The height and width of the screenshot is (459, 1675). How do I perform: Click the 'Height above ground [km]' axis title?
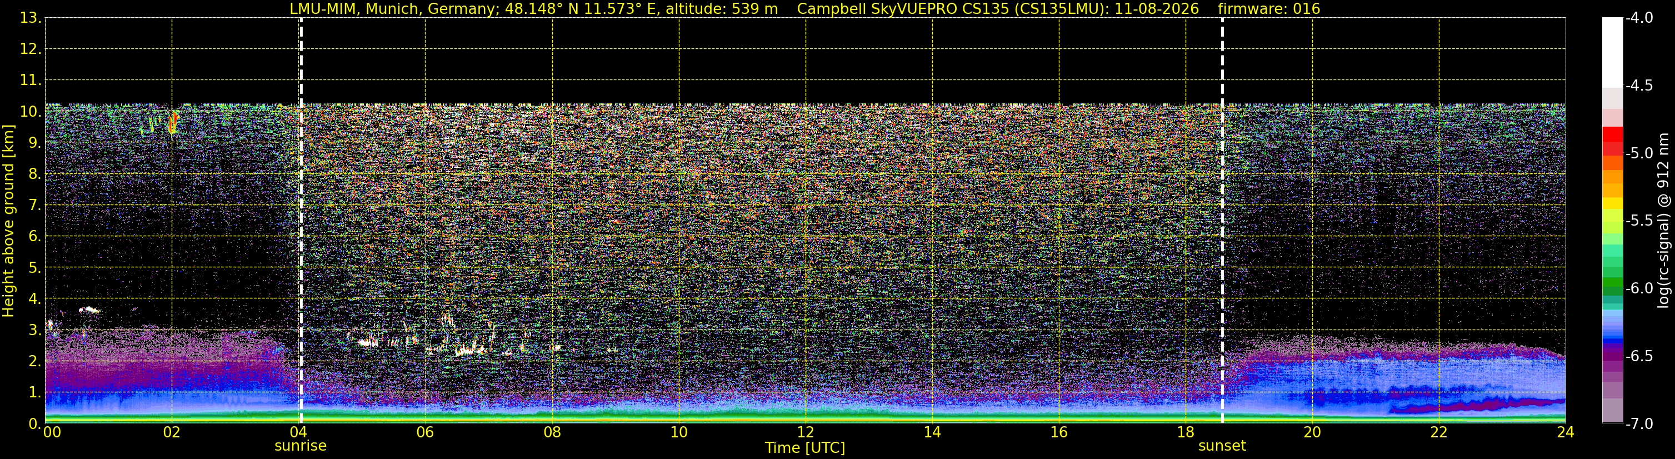(x=8, y=221)
